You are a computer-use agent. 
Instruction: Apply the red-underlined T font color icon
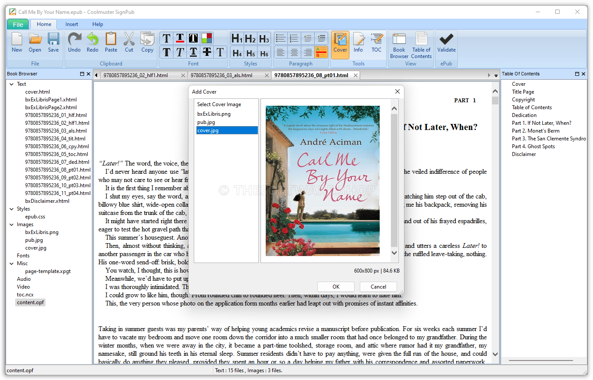tap(180, 38)
